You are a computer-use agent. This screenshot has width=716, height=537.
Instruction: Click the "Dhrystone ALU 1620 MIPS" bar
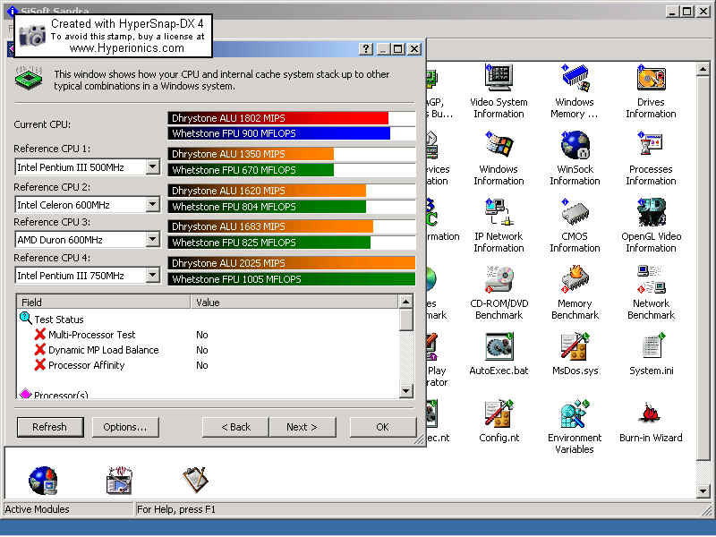267,191
